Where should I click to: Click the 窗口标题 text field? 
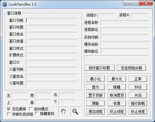pos(51,28)
